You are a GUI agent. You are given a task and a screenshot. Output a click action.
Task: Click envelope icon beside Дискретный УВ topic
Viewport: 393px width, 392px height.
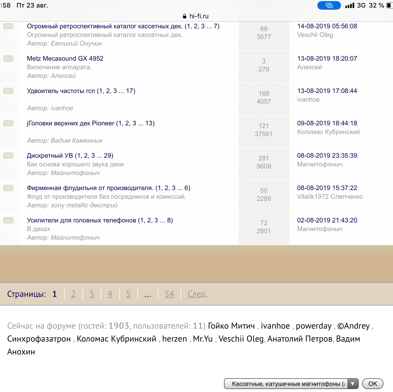coord(8,156)
